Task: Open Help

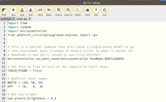Action: pyautogui.click(x=96, y=11)
